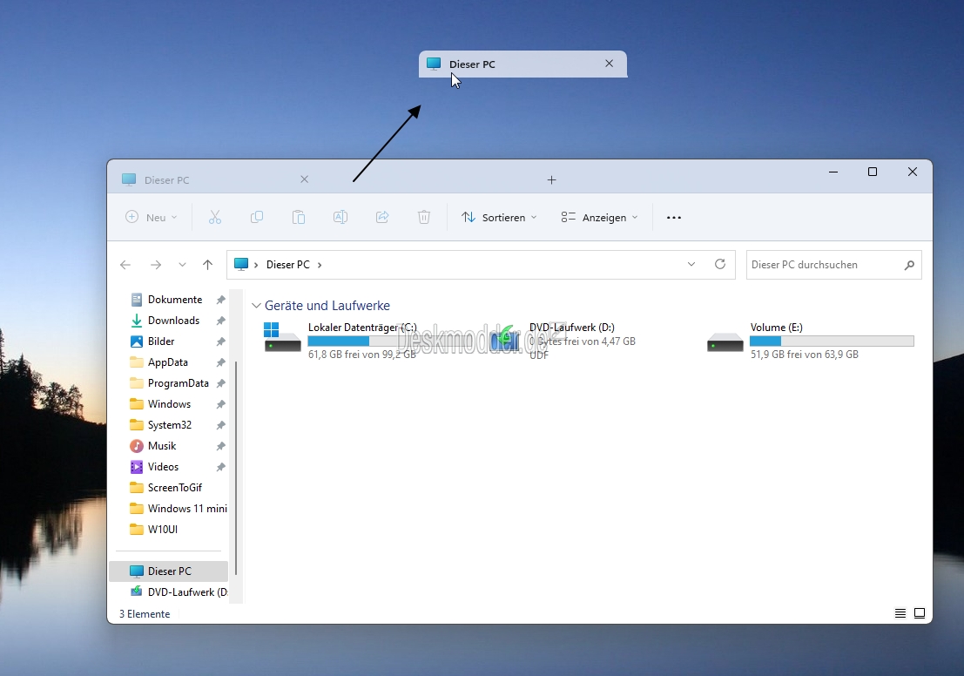Select Downloads in the navigation pane
Viewport: 964px width, 676px height.
point(173,321)
